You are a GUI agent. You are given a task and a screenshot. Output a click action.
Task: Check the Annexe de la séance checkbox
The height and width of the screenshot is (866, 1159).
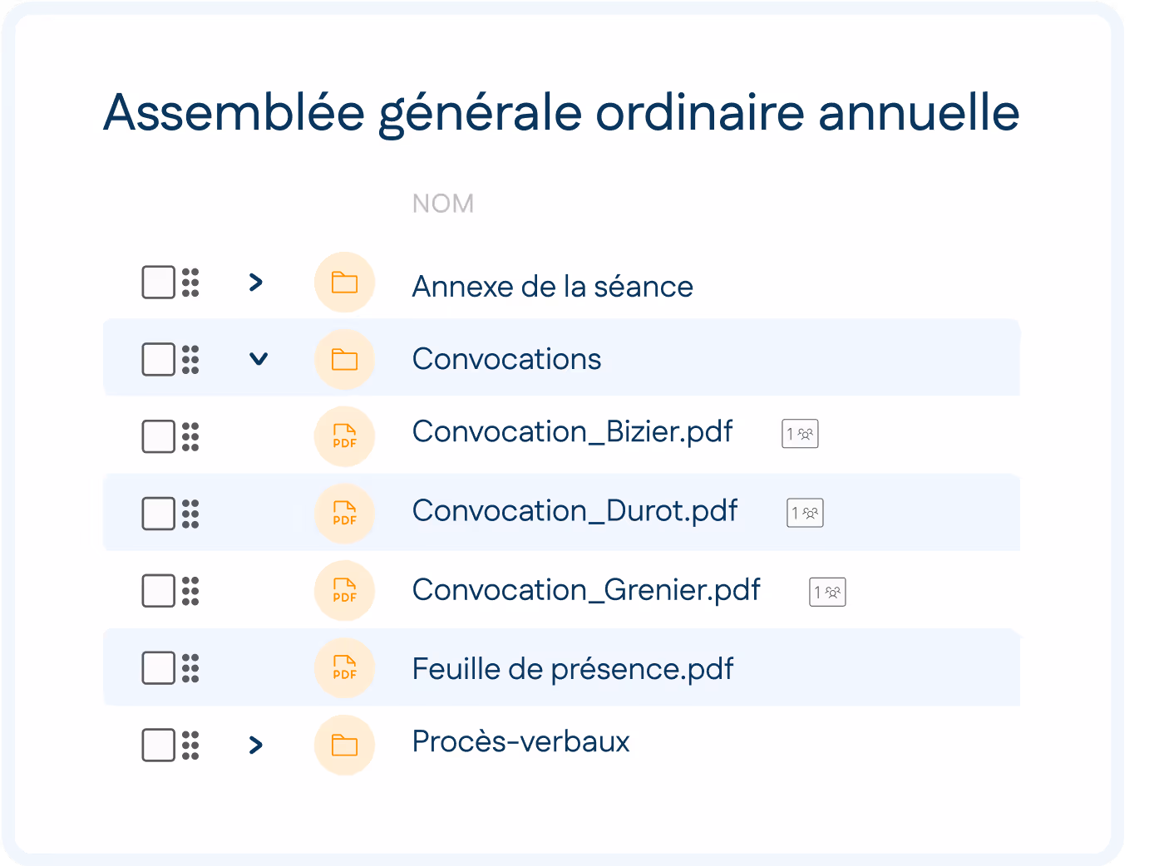[x=158, y=283]
